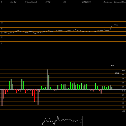Screen dimensions: 126x126
Task: Click the 'SI(TM)' header text
Action: 48,2
